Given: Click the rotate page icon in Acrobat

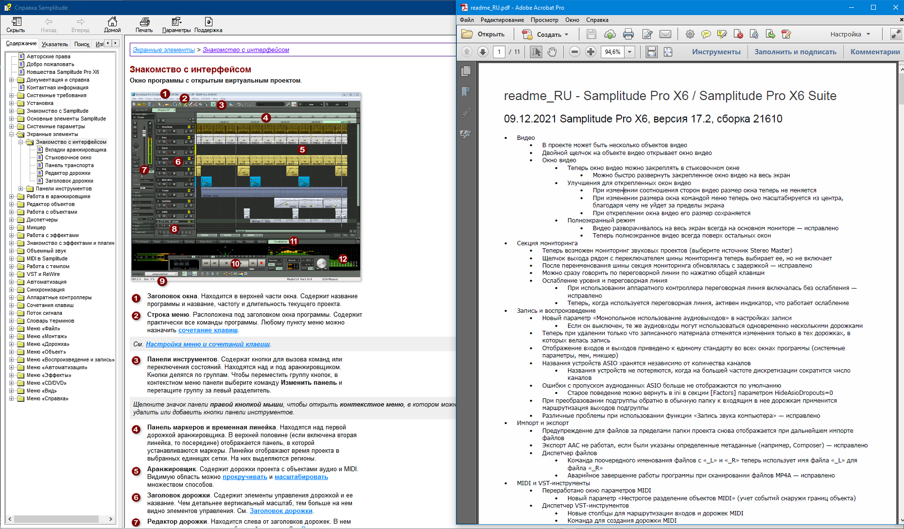Looking at the screenshot, I should (x=754, y=34).
